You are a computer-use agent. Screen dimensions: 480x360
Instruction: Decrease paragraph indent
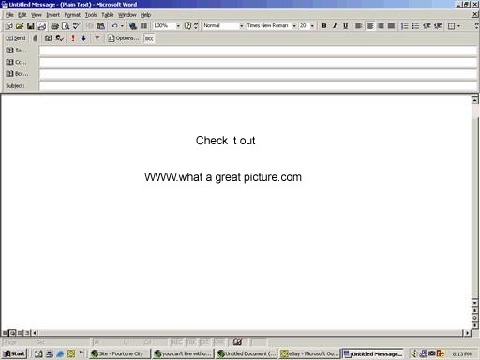(427, 26)
